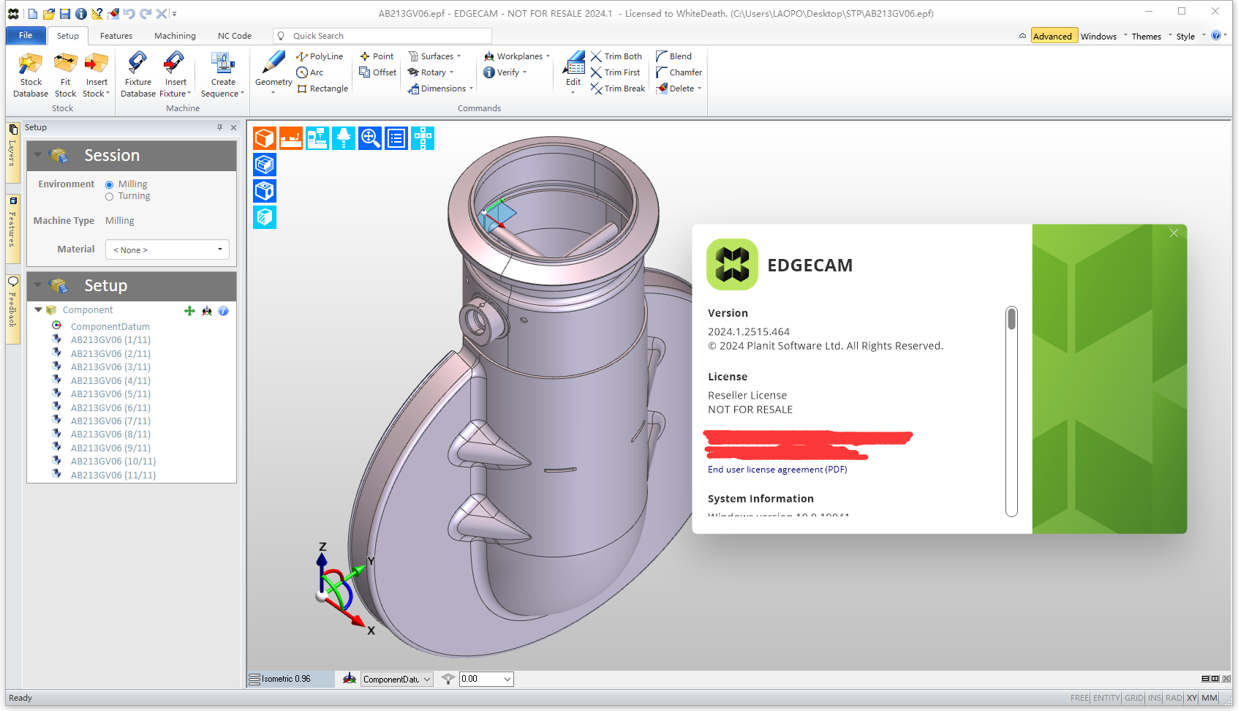Click orange solid cube view icon
Screen dimensions: 1238x711
click(265, 138)
